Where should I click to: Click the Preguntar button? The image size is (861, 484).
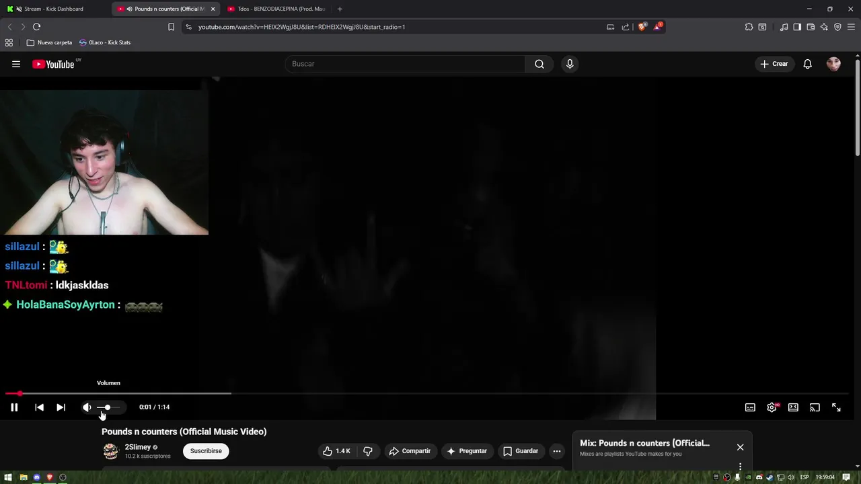(467, 451)
